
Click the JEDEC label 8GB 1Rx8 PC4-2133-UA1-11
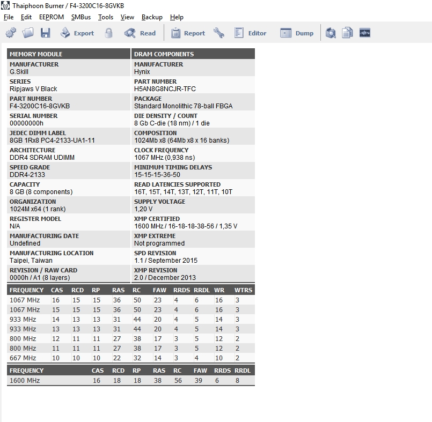click(x=52, y=140)
